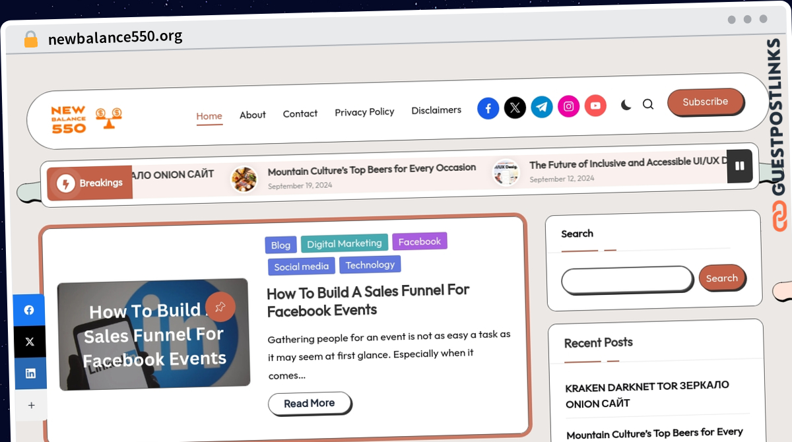Select the Technology category tag
792x442 pixels.
tap(370, 265)
